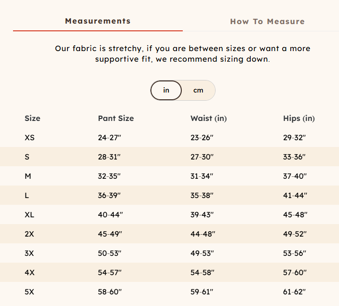Select the XS size row label
The width and height of the screenshot is (339, 306).
coord(29,138)
